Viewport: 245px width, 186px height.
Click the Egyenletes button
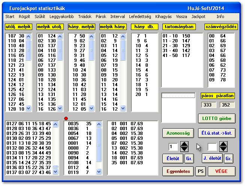tap(178, 171)
